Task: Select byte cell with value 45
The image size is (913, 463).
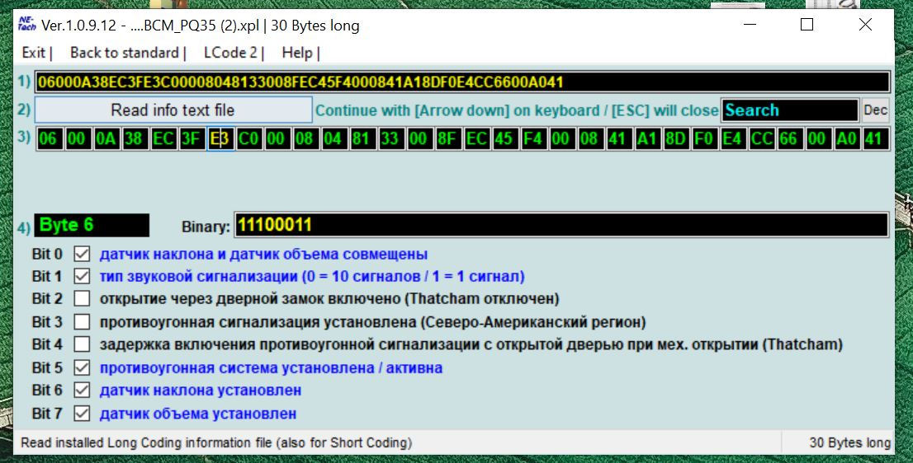Action: pyautogui.click(x=506, y=139)
